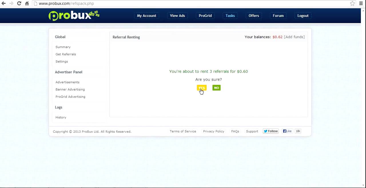366x188 pixels.
Task: Open Get Referrals in the sidebar
Action: [65, 54]
